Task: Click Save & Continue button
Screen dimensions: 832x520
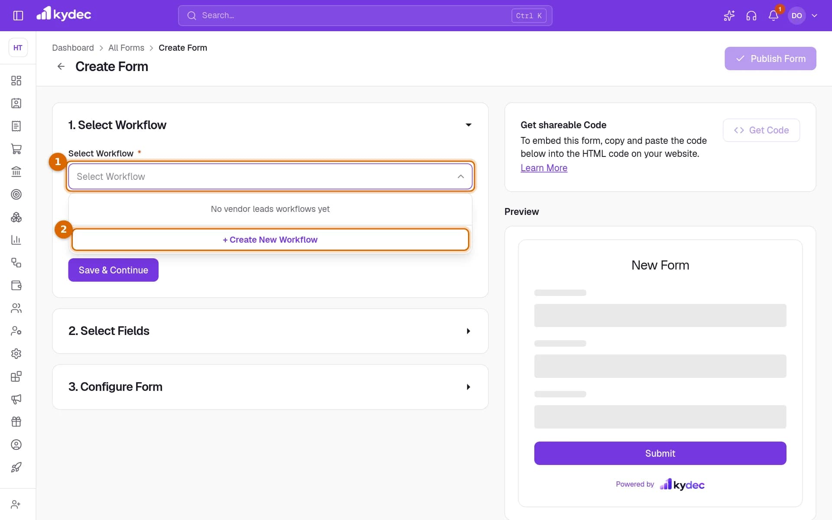Action: tap(113, 270)
